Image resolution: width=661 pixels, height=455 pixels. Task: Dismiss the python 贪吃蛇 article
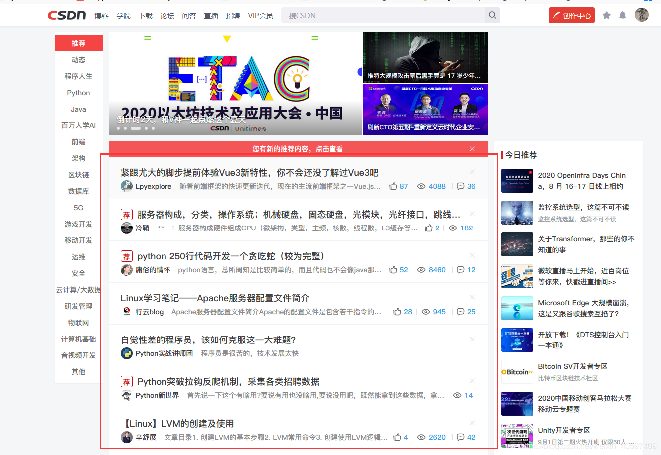click(x=472, y=255)
